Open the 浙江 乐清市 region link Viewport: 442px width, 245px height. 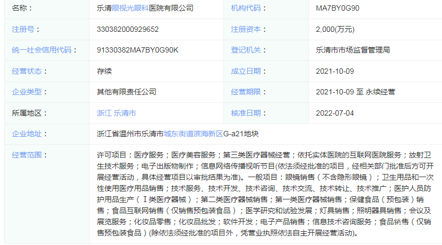point(116,113)
